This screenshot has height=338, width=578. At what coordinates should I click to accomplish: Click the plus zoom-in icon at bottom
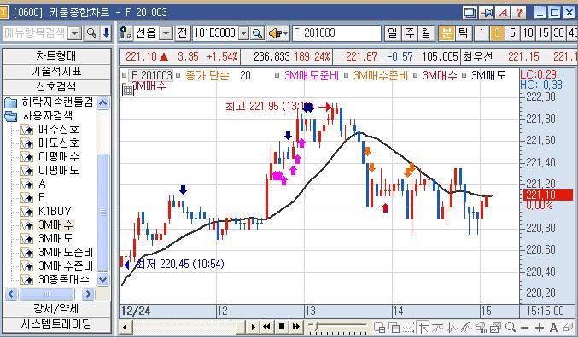(540, 327)
